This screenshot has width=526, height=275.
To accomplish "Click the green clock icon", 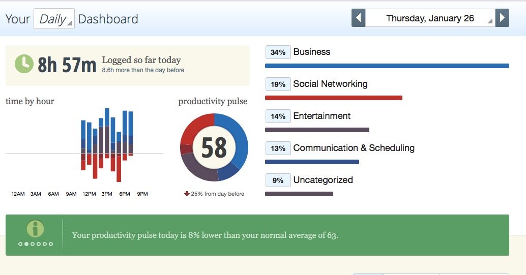I will point(24,64).
